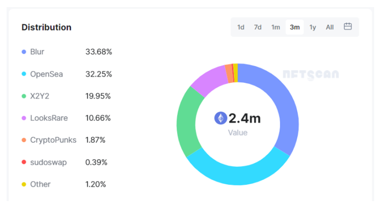Click the orange CryptoPunks donut segment
This screenshot has width=377, height=211.
pyautogui.click(x=229, y=73)
